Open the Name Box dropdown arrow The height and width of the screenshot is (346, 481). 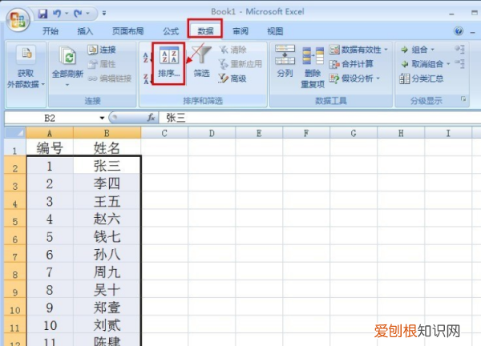[102, 118]
